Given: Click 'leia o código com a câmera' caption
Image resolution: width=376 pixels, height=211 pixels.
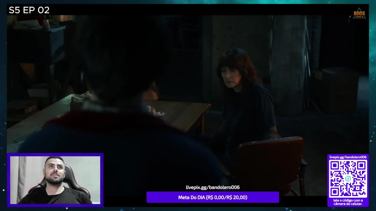Looking at the screenshot, I should click(348, 202).
